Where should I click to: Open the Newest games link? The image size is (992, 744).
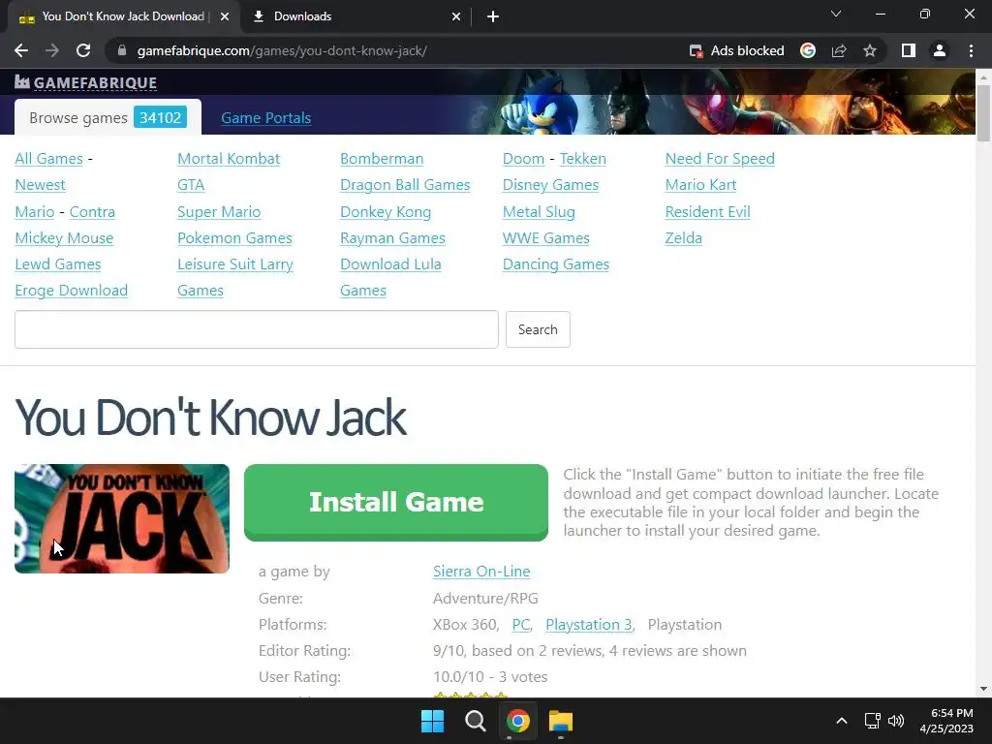[40, 185]
